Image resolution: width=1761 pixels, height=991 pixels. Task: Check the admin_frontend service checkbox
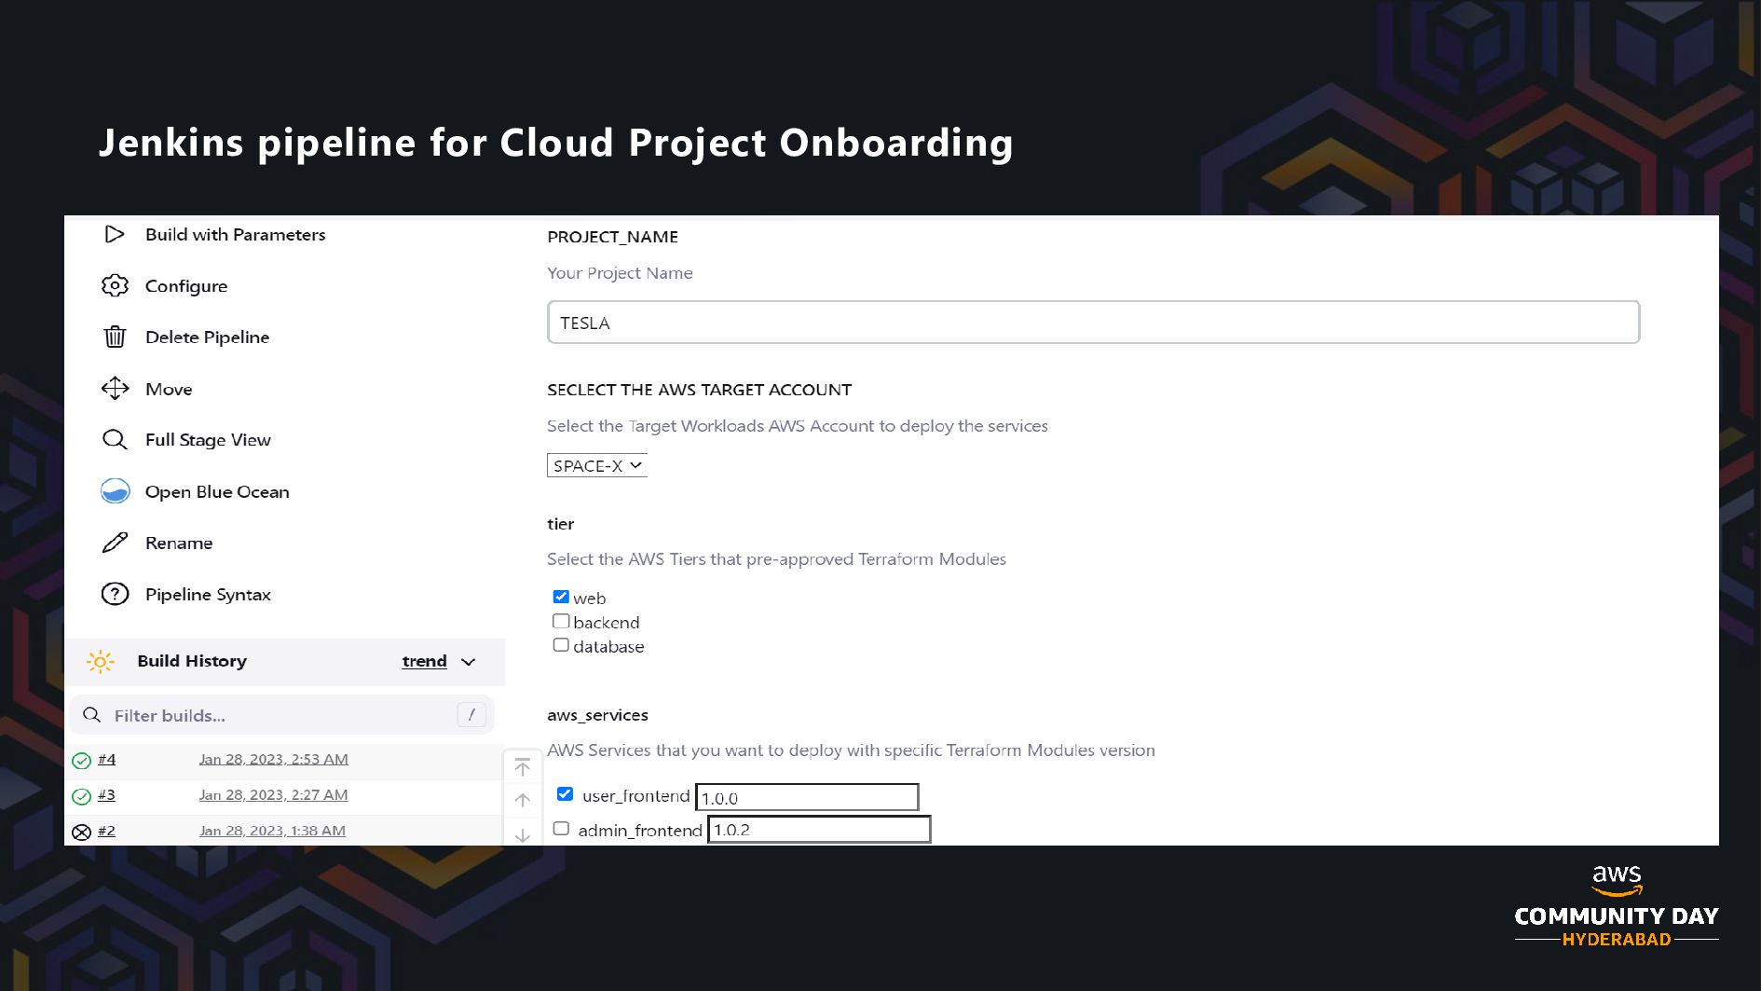(x=561, y=829)
